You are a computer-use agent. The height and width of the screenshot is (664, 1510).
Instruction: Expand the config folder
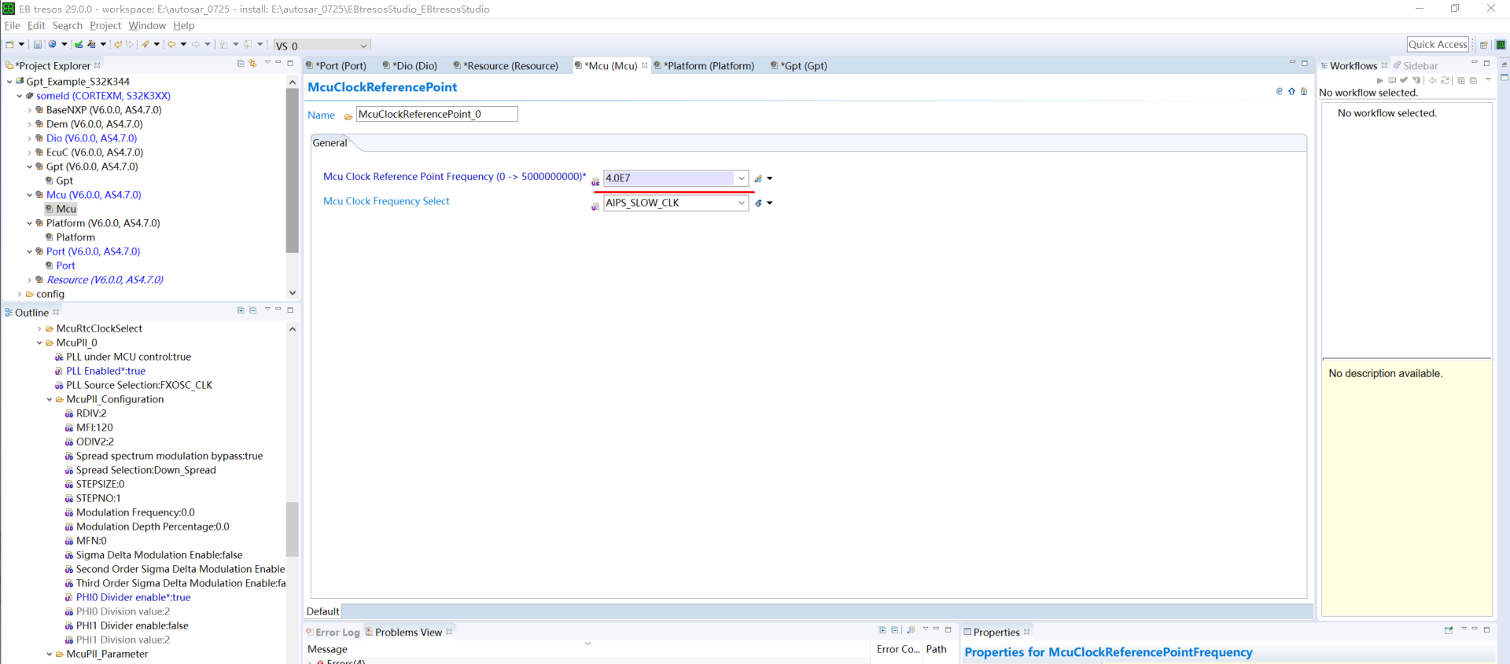[20, 294]
